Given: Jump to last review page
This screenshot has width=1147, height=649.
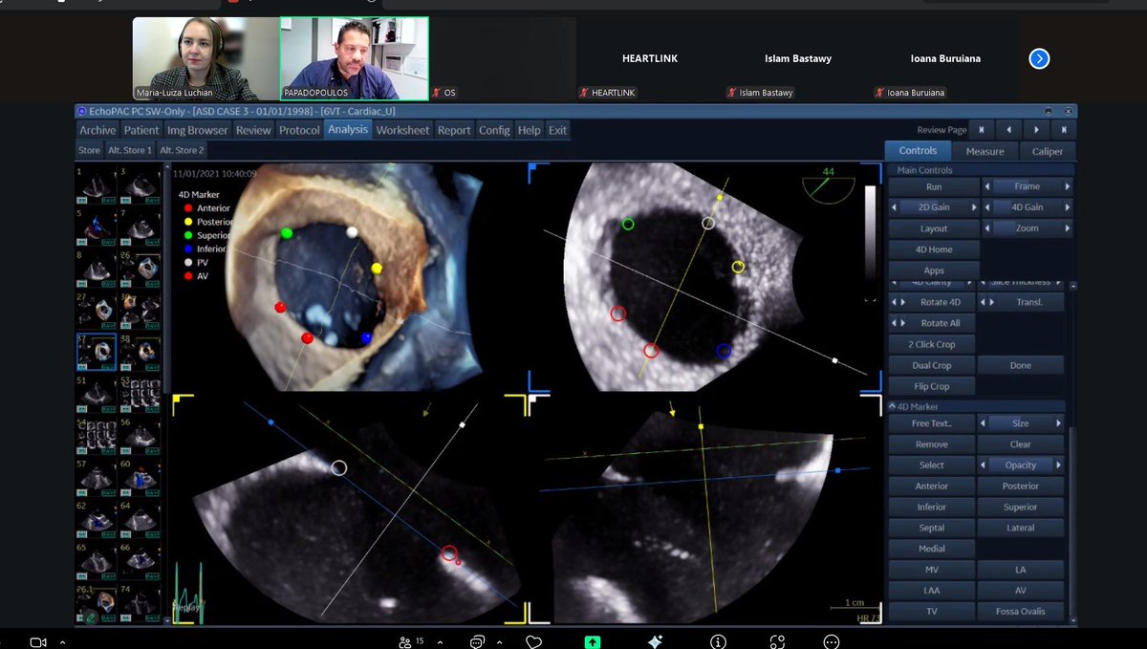Looking at the screenshot, I should 1064,129.
